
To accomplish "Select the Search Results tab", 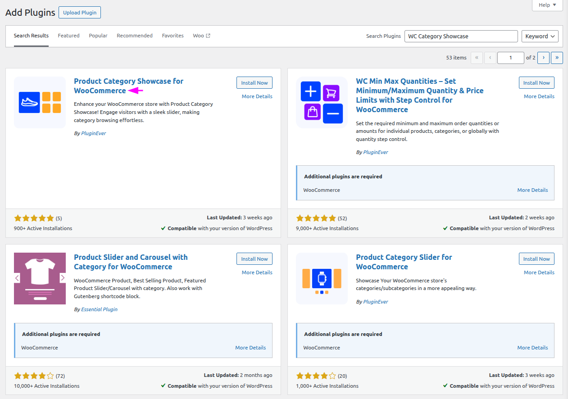I will click(31, 36).
